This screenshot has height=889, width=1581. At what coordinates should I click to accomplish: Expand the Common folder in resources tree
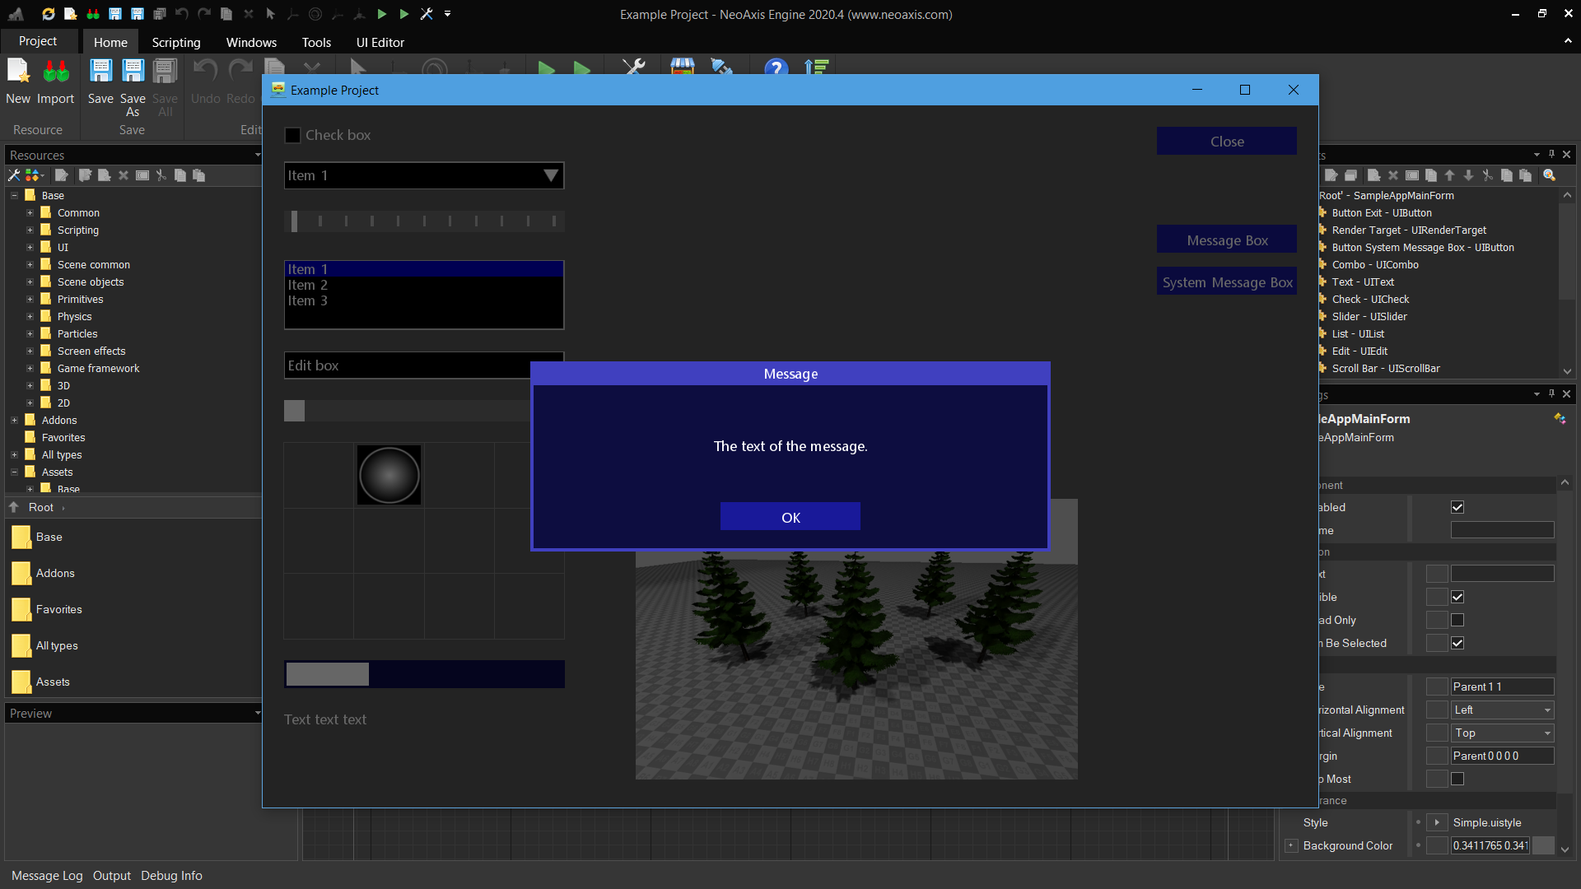30,212
